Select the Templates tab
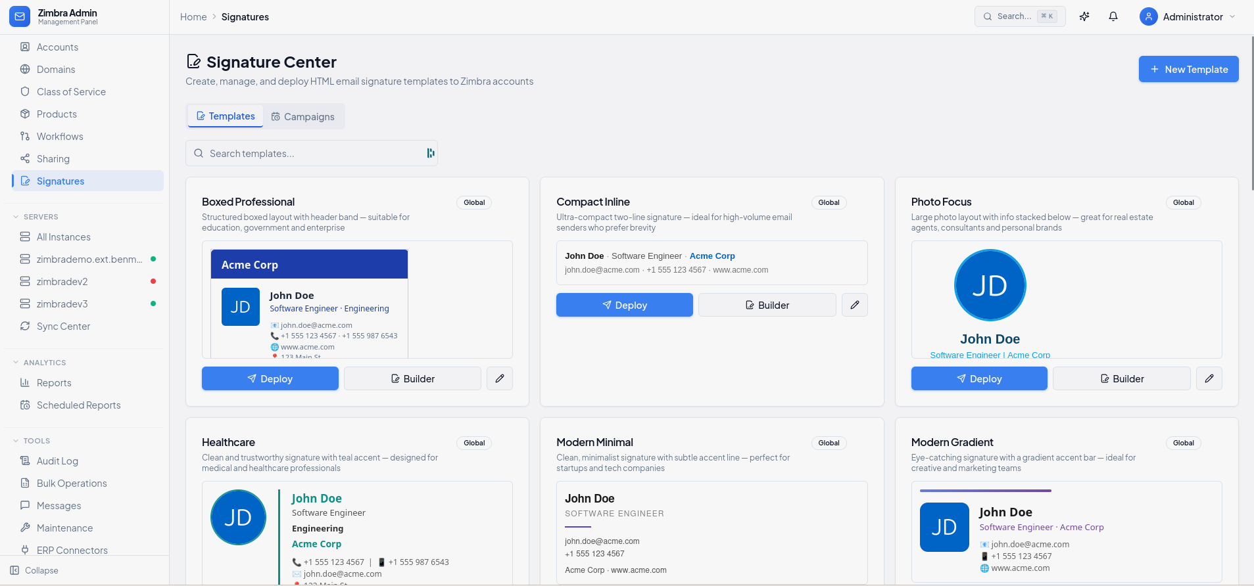Viewport: 1254px width, 586px height. 226,116
